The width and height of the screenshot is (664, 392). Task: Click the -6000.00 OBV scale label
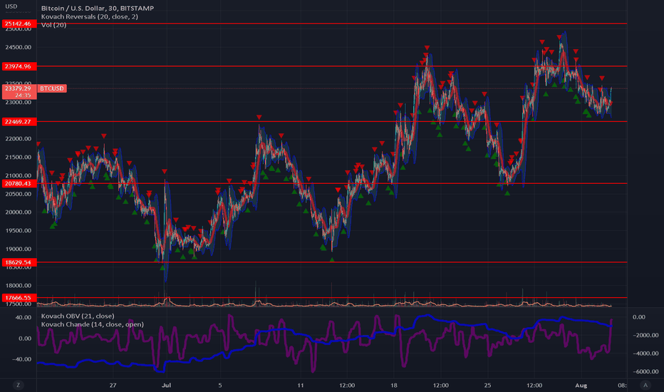645,371
